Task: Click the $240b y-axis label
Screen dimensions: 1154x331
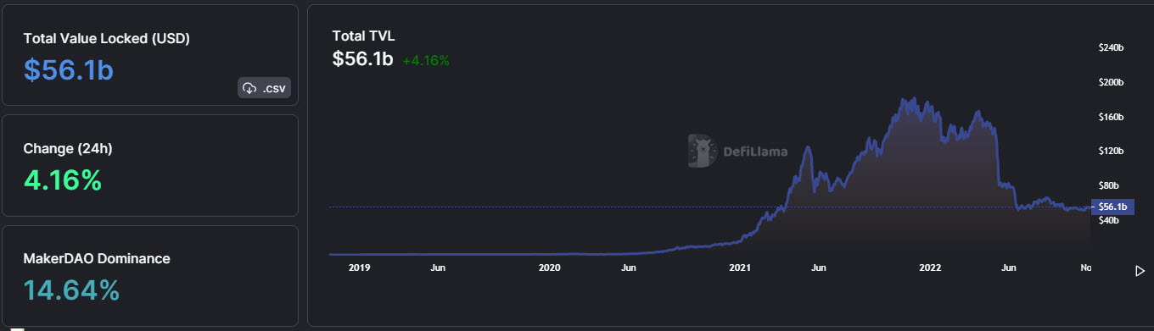Action: (1111, 48)
